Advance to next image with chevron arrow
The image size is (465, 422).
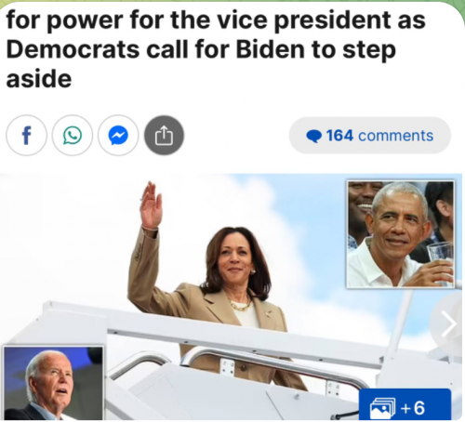pos(448,323)
